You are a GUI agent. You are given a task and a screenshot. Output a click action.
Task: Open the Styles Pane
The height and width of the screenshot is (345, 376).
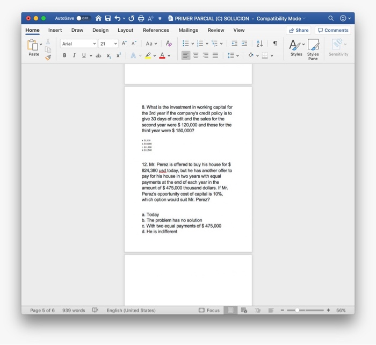(x=313, y=49)
